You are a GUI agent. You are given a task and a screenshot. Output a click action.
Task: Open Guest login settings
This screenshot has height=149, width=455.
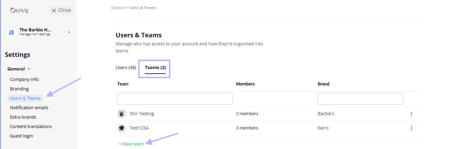(x=21, y=136)
